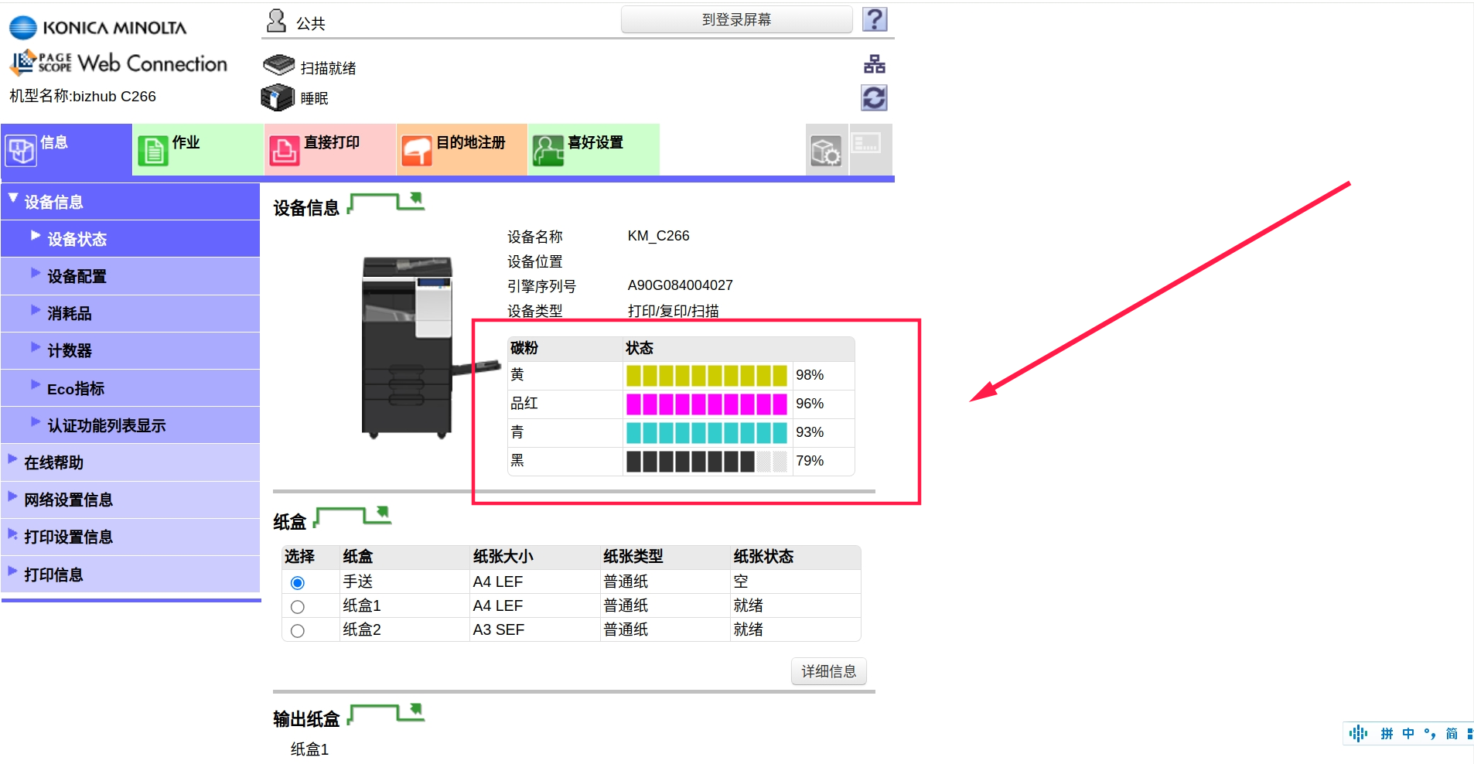This screenshot has height=764, width=1474.
Task: Select the 手送 bypass tray radio button
Action: point(298,582)
